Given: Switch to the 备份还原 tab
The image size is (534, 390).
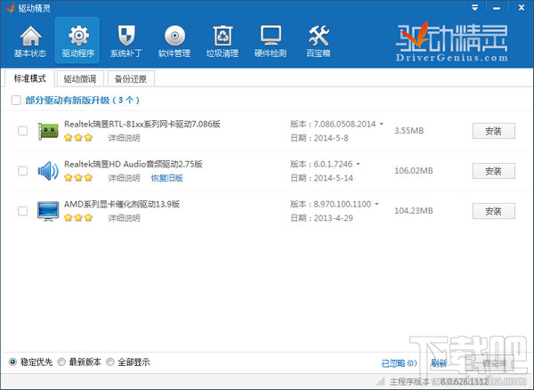Looking at the screenshot, I should tap(131, 79).
